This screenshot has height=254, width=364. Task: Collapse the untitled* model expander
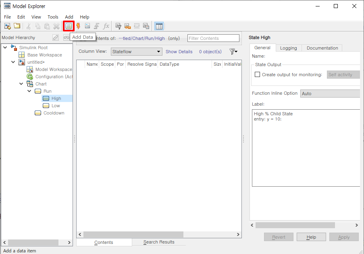(13, 62)
